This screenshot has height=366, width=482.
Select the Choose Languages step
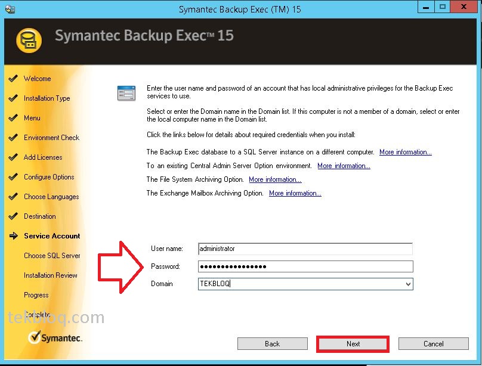[x=51, y=197]
